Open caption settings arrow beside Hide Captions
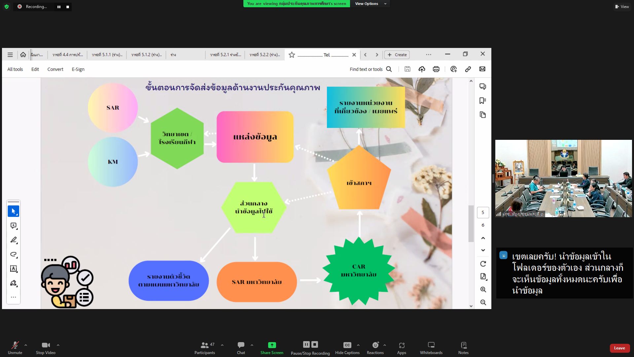Screen dimensions: 634x357 click(x=358, y=345)
